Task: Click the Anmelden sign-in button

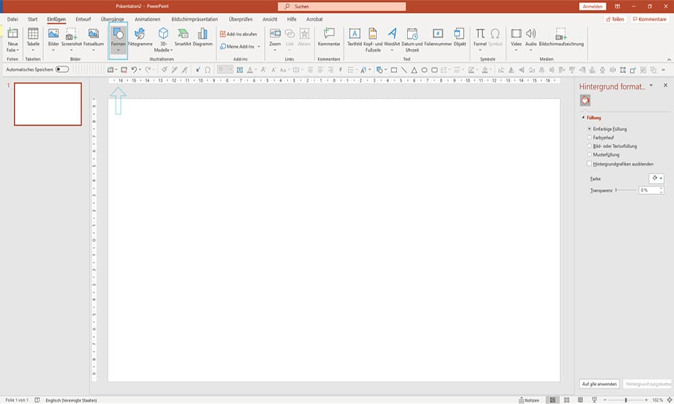Action: (592, 7)
